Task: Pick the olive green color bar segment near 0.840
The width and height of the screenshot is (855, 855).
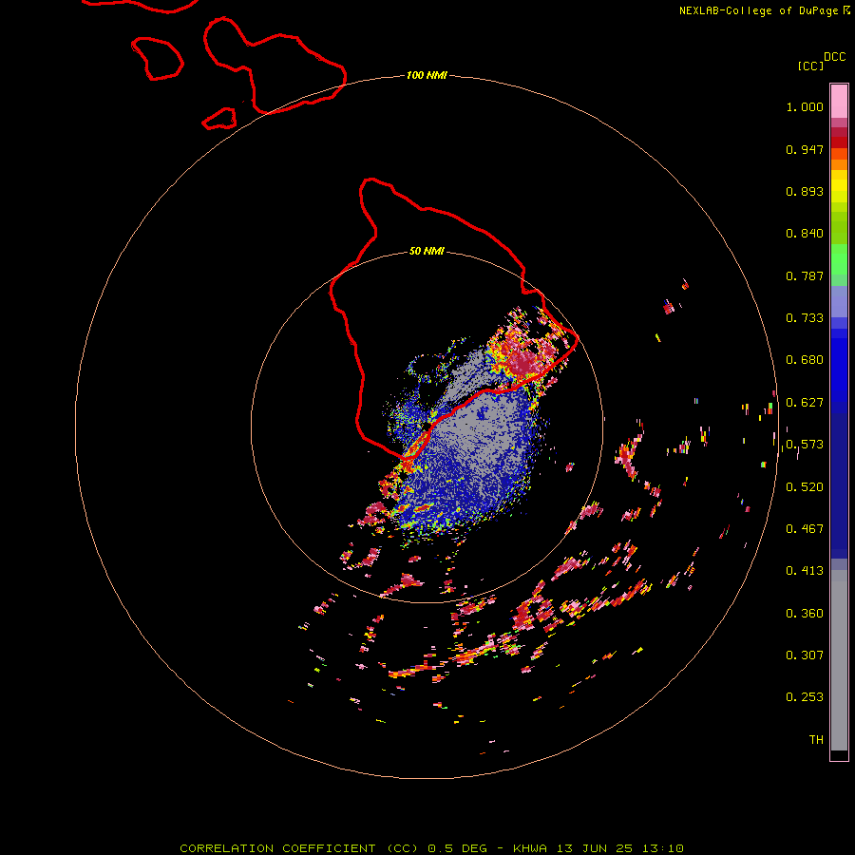Action: pyautogui.click(x=839, y=228)
